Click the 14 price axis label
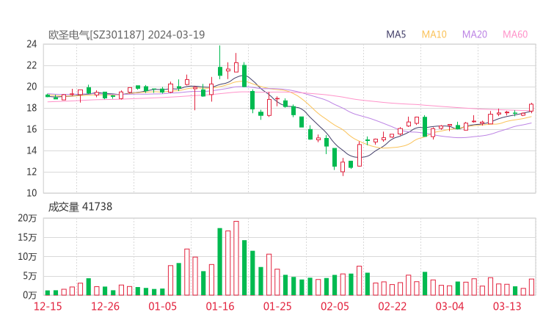 (32, 150)
